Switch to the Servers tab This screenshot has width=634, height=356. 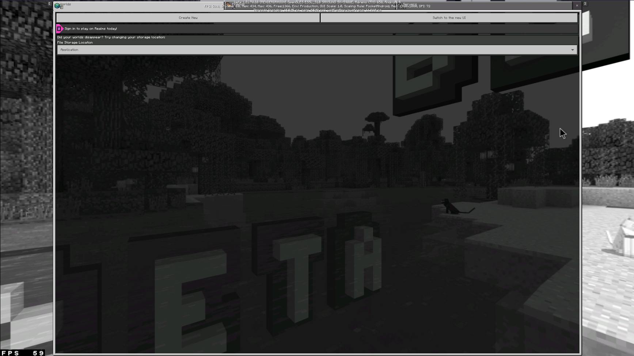pyautogui.click(x=484, y=6)
